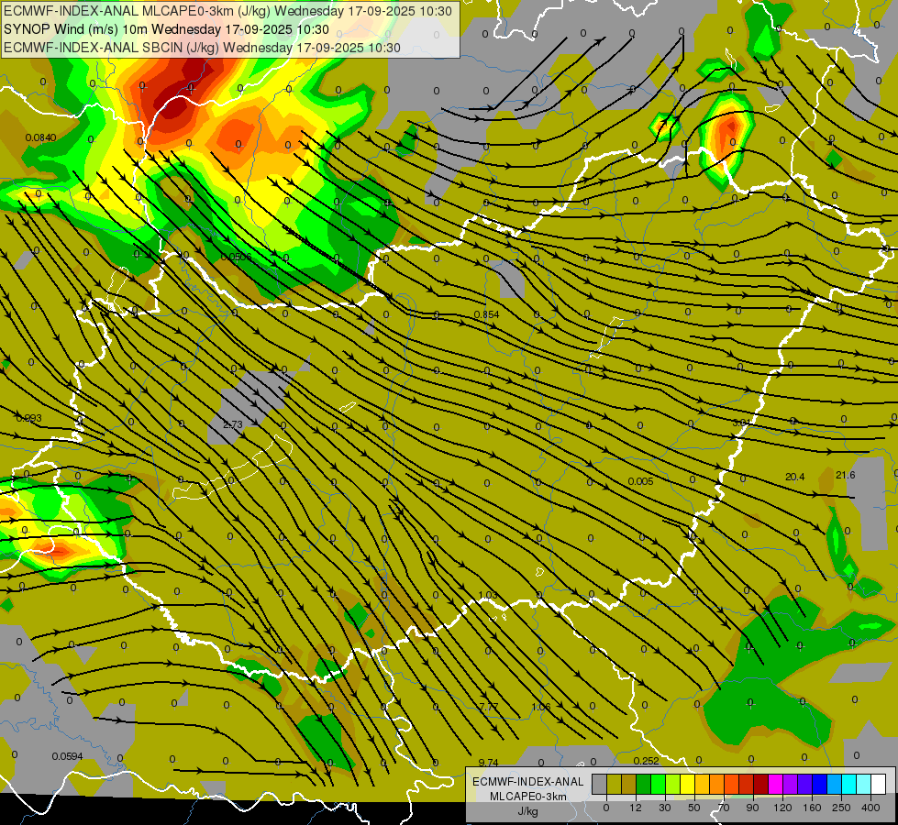Click the lime swatch in the legend
The image size is (898, 825).
click(x=673, y=784)
